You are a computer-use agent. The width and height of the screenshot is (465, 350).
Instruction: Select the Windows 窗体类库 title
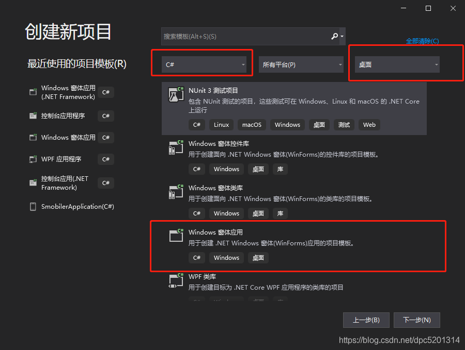tap(215, 188)
